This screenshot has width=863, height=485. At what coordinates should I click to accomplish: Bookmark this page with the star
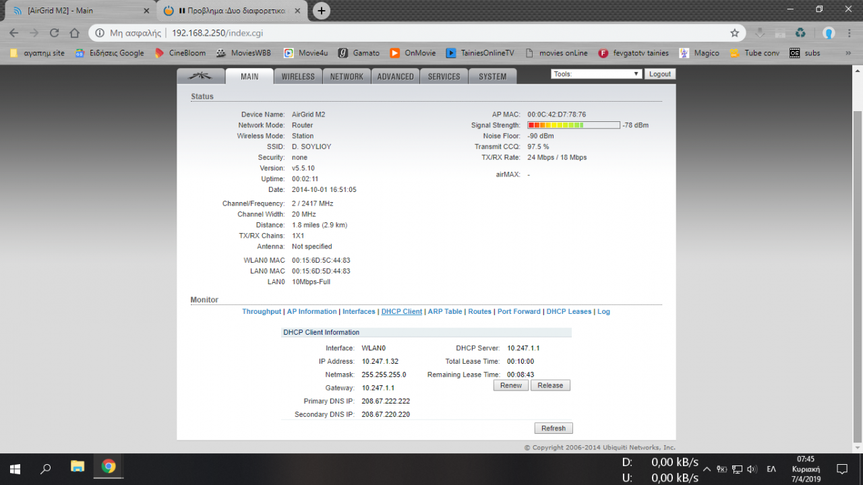click(x=734, y=33)
